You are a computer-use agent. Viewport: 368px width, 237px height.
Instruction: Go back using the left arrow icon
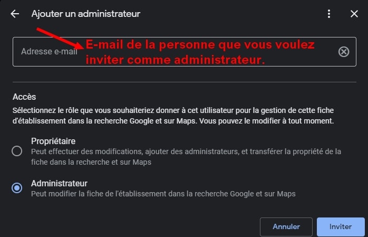15,14
